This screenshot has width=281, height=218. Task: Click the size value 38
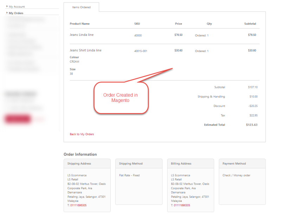pyautogui.click(x=71, y=74)
